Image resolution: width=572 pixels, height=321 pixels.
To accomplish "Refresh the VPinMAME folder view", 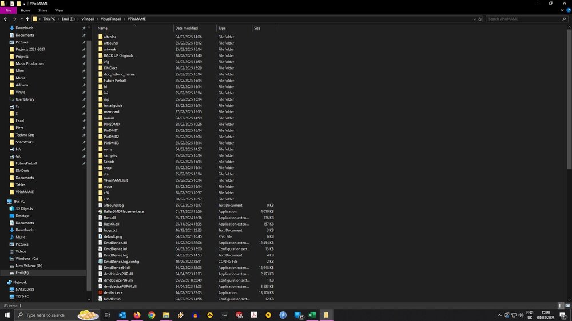I will point(480,19).
